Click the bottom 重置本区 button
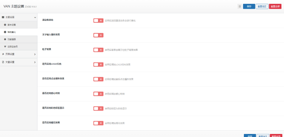Viewport: 284px width, 137px height. point(263,135)
